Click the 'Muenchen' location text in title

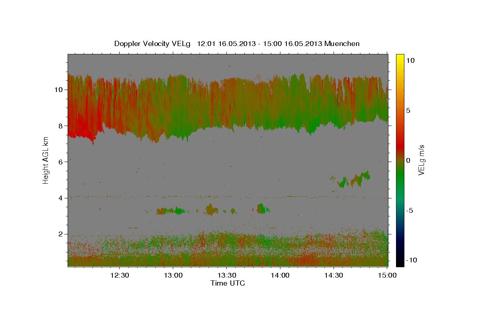(x=342, y=44)
